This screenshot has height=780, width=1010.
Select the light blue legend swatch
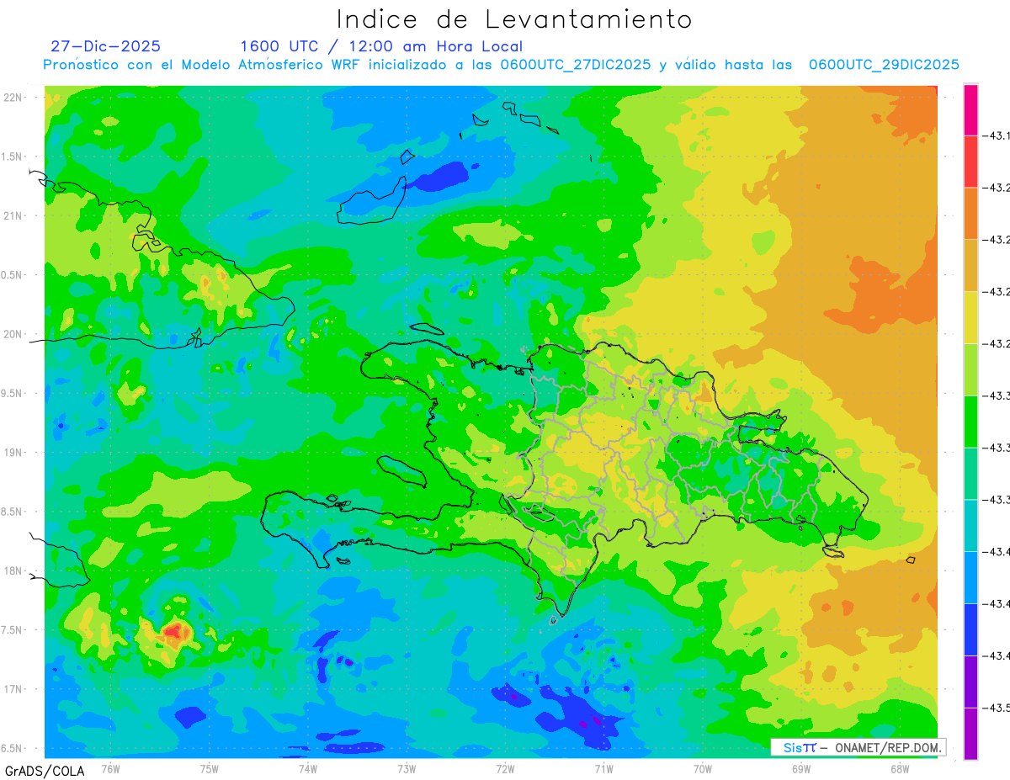(970, 577)
